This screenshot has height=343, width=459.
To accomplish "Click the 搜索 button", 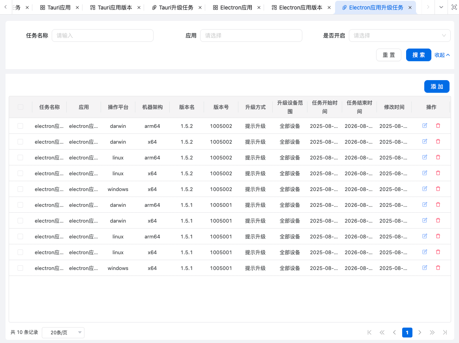I will (x=418, y=55).
